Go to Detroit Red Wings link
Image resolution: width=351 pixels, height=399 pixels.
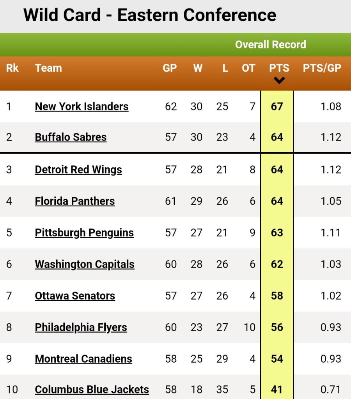click(x=78, y=170)
